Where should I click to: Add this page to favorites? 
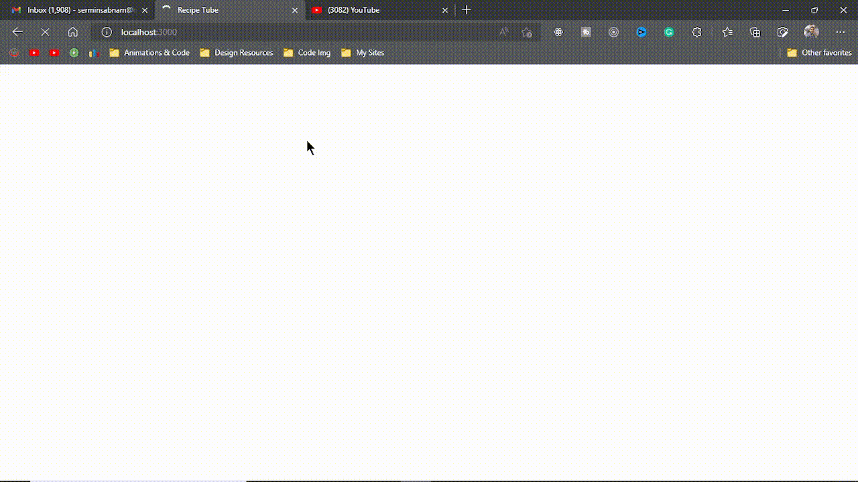pos(527,32)
